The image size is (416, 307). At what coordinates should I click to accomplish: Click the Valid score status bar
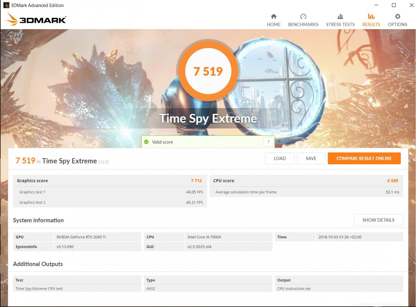[208, 142]
